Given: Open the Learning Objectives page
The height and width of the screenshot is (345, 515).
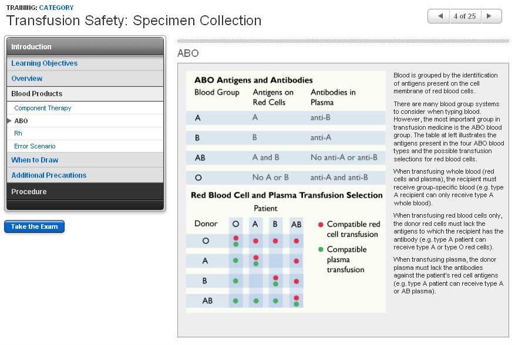Looking at the screenshot, I should pyautogui.click(x=45, y=63).
